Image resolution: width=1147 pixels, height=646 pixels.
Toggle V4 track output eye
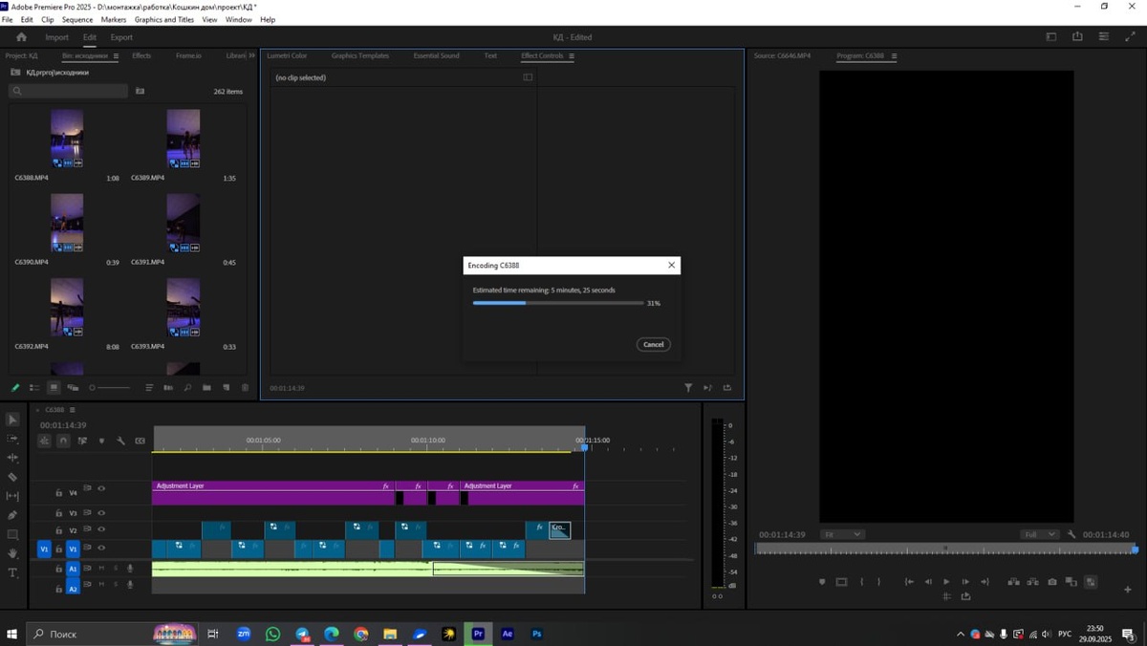click(101, 488)
